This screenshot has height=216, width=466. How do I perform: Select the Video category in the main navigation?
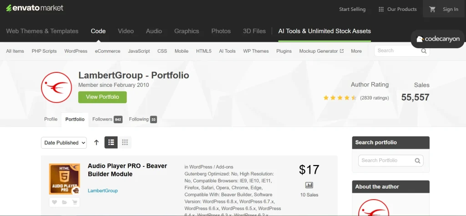pos(126,31)
